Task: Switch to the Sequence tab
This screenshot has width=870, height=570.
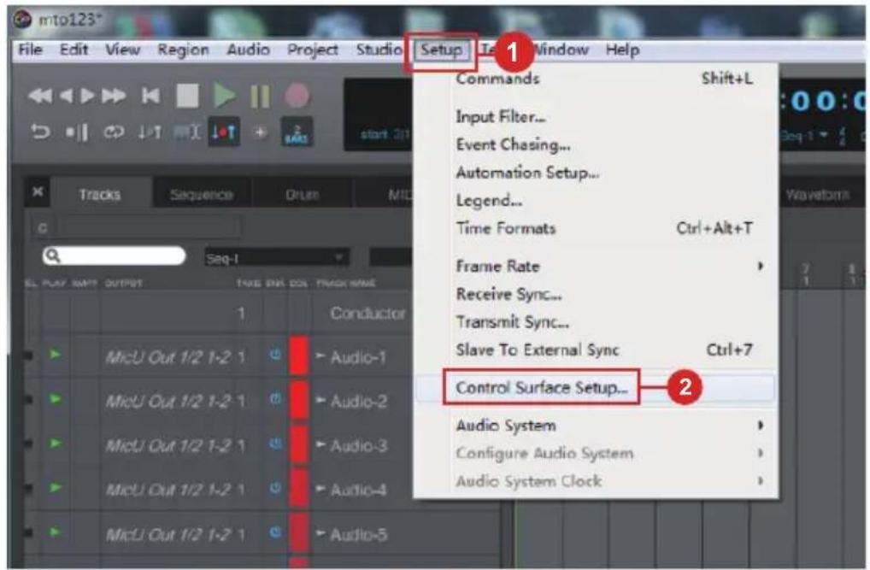Action: (x=202, y=194)
